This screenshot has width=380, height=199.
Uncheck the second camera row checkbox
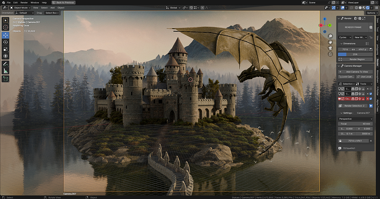tap(371, 93)
